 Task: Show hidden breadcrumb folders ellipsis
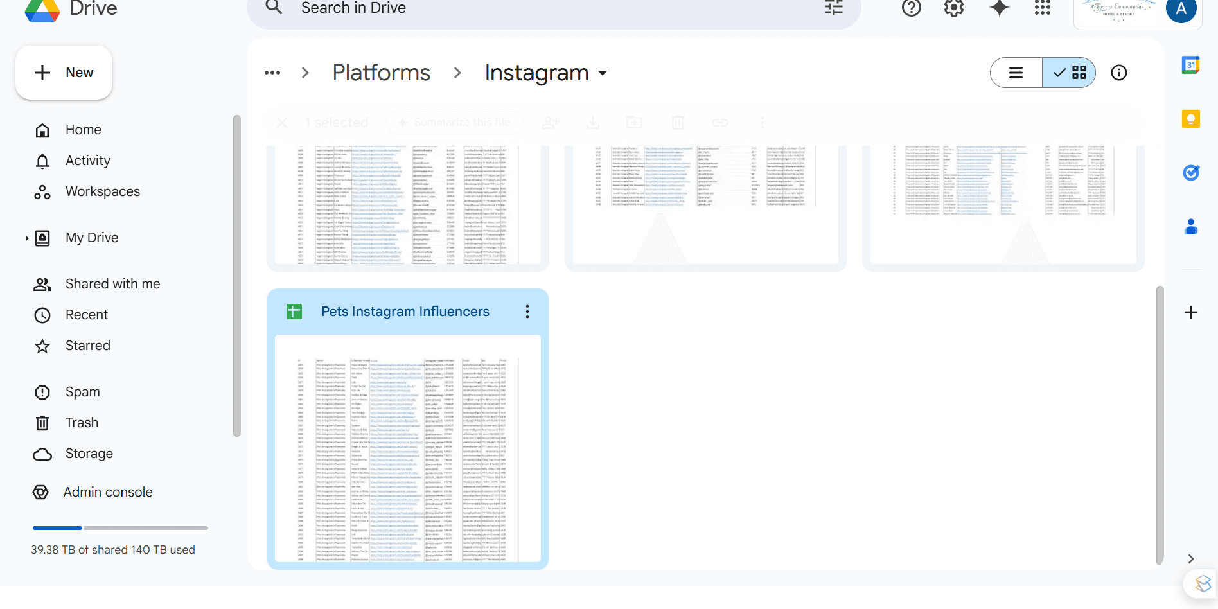pyautogui.click(x=272, y=73)
